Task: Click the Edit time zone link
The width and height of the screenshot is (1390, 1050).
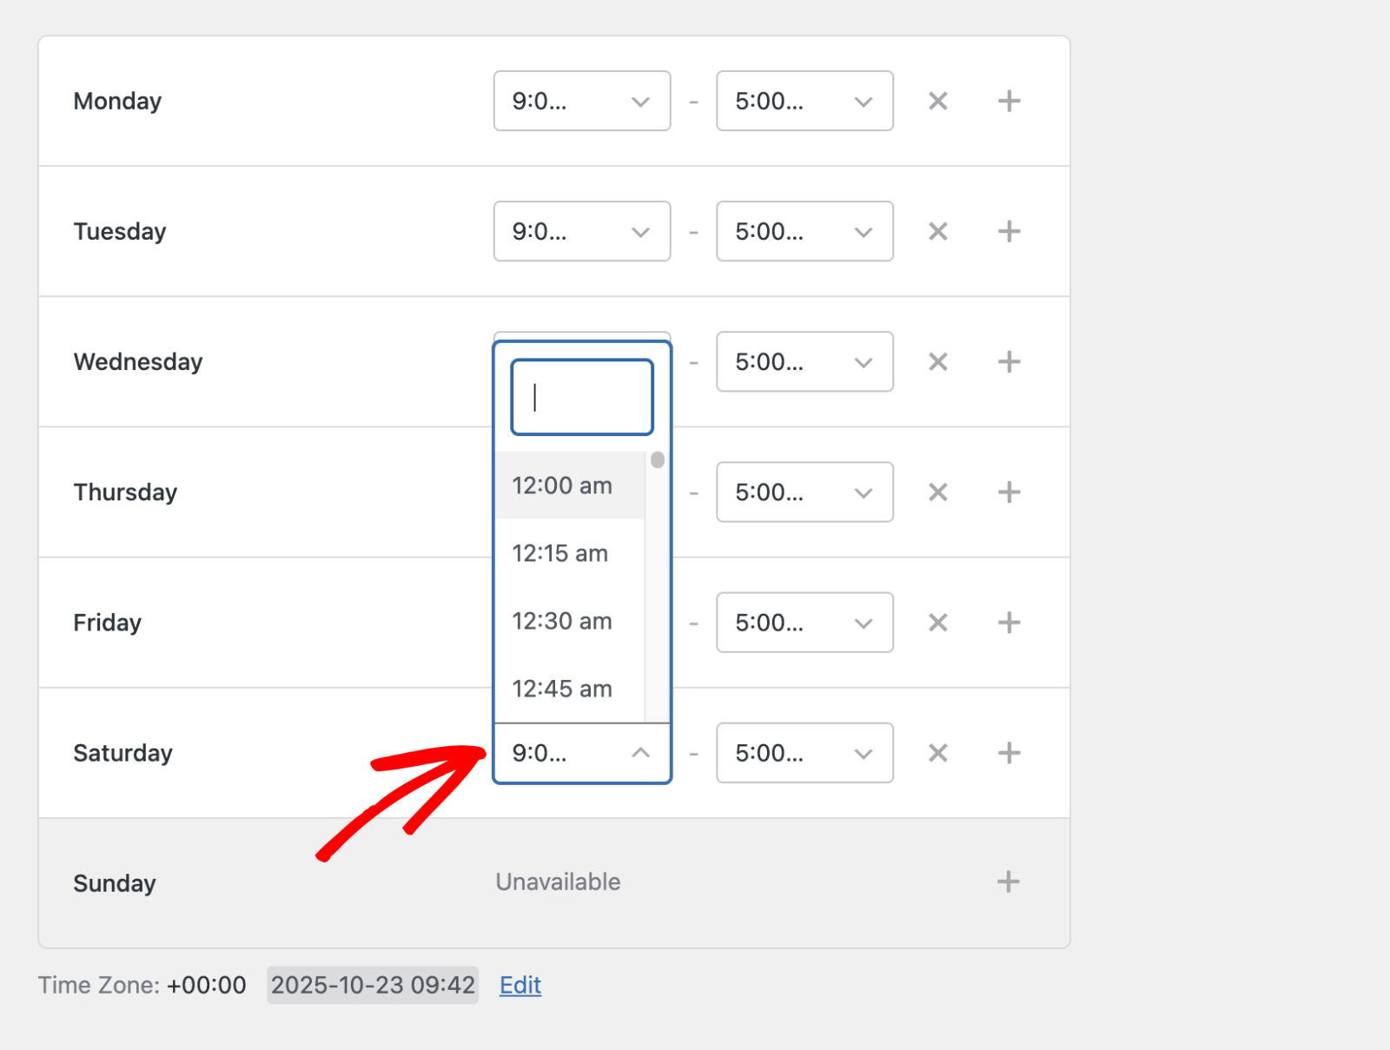Action: (x=520, y=985)
